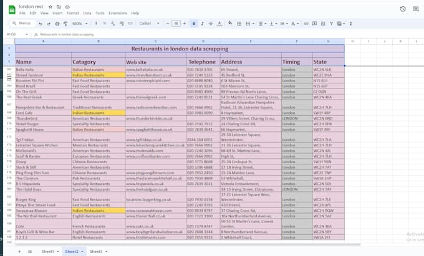Insert a link
This screenshot has width=424, height=256.
306,24
